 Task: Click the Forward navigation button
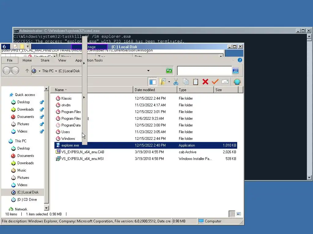pos(15,71)
